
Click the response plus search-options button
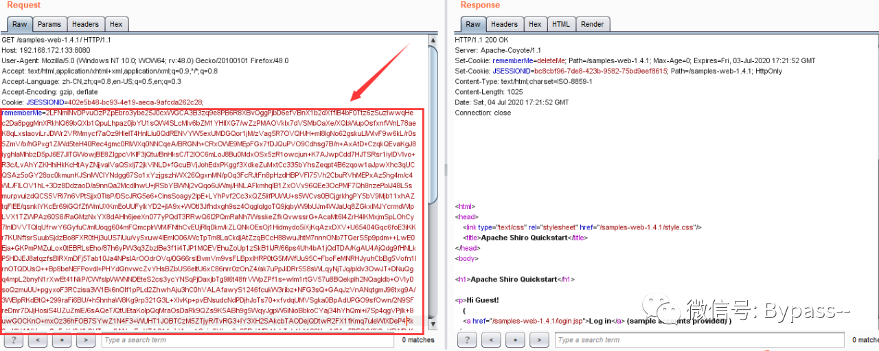(516, 339)
